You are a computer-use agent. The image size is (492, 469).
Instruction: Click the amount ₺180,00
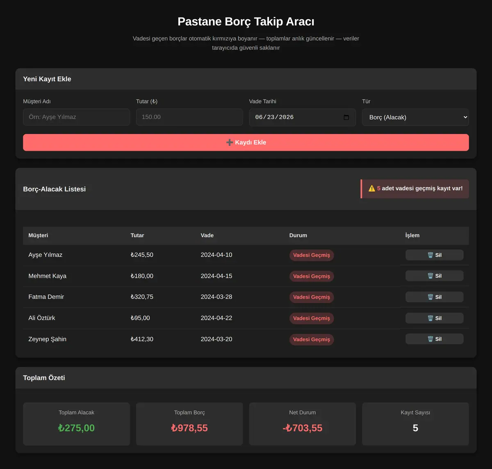coord(142,276)
